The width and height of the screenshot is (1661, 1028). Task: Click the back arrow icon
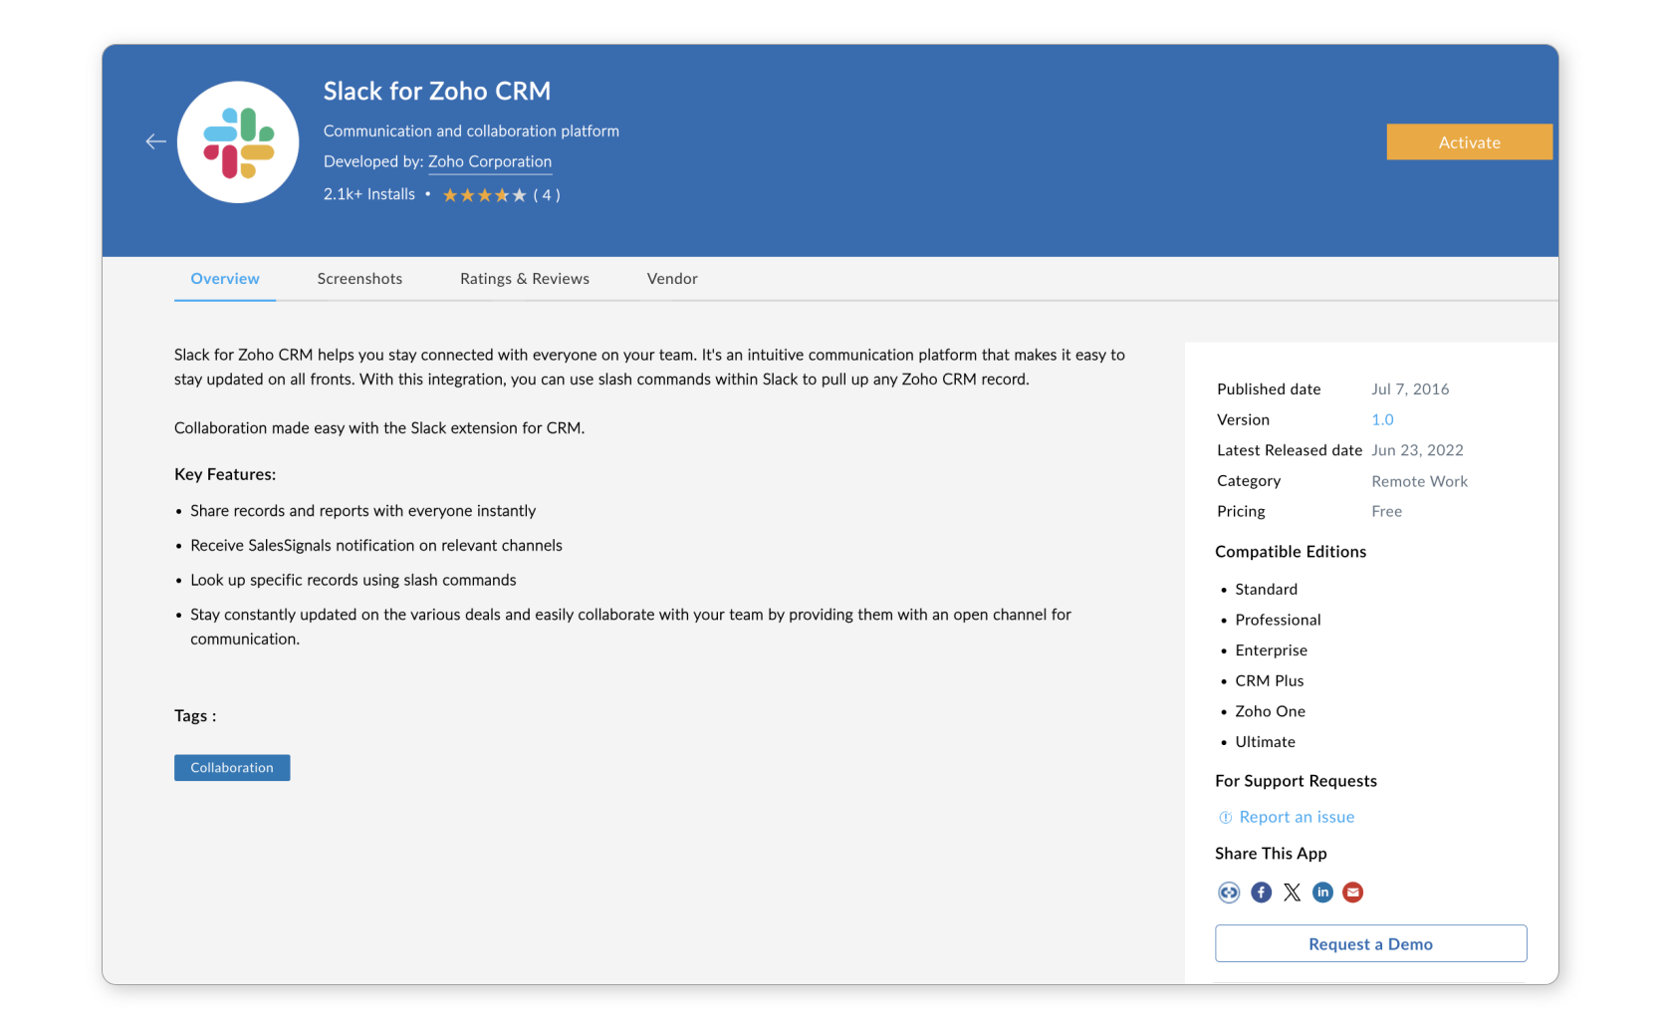tap(155, 141)
